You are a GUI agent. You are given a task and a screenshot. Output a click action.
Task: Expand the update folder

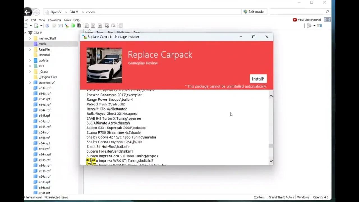point(30,60)
